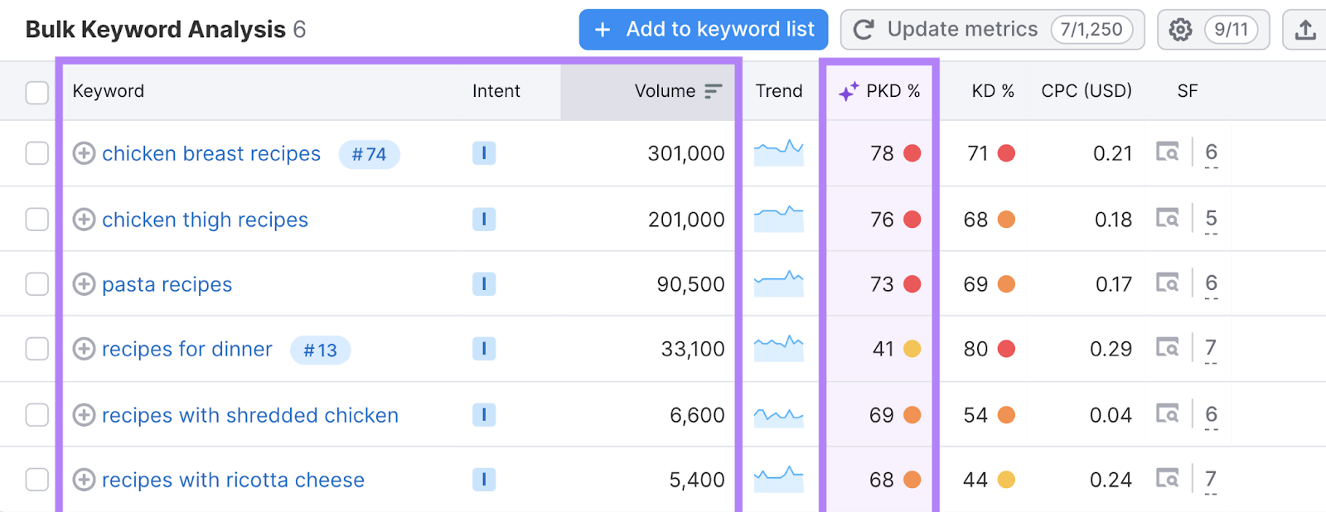Click intent badge for pasta recipes
The width and height of the screenshot is (1326, 512).
(484, 284)
